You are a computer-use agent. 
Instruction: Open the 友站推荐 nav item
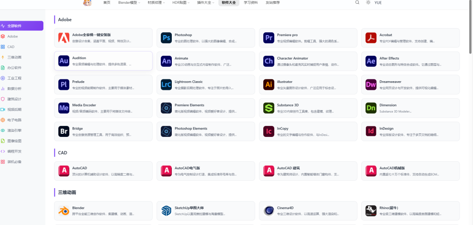point(273,2)
